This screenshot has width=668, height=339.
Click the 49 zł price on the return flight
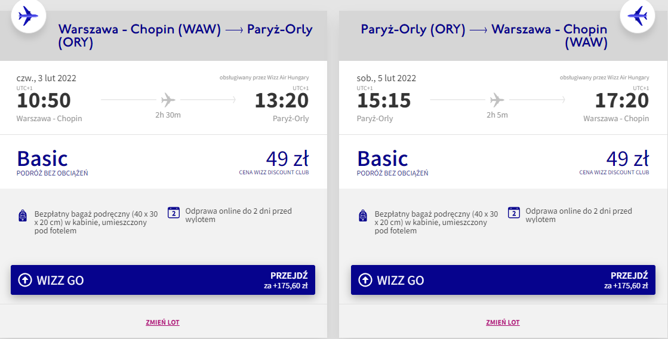[627, 159]
